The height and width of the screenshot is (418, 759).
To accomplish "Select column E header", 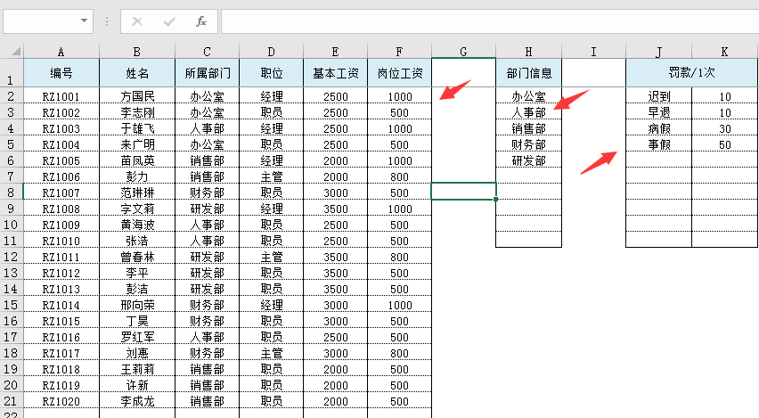I will [336, 52].
